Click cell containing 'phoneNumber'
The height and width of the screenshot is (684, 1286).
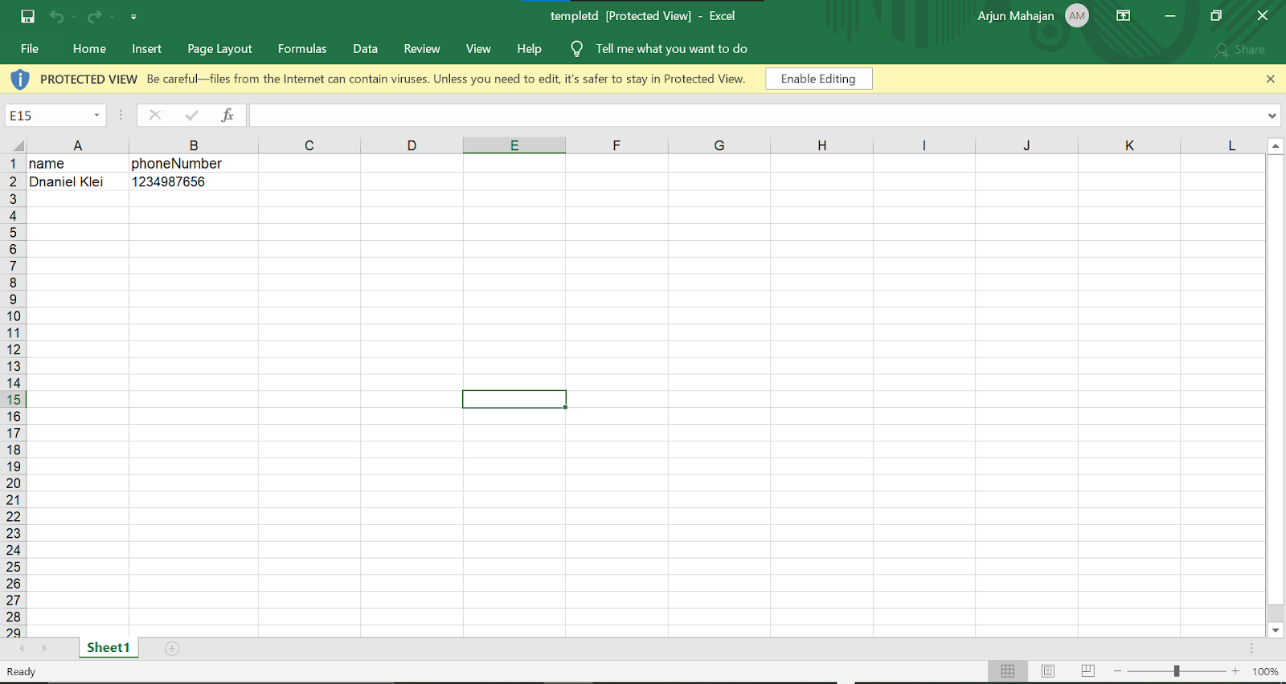[x=194, y=164]
